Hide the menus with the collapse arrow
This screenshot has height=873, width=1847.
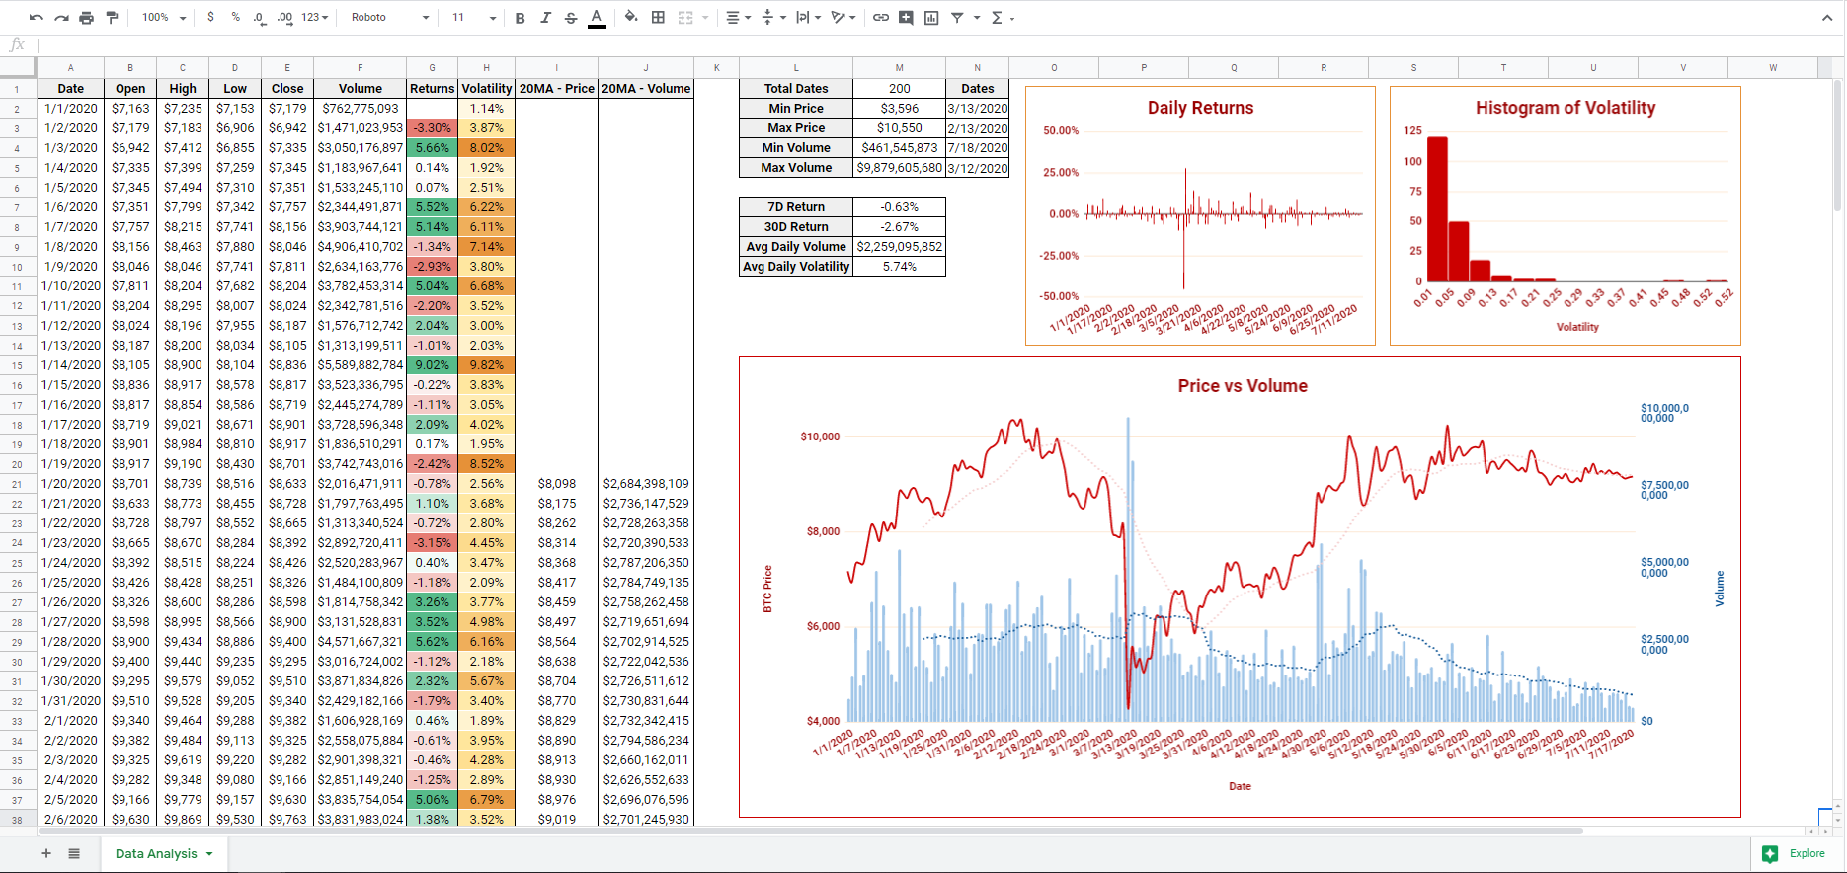click(x=1826, y=18)
